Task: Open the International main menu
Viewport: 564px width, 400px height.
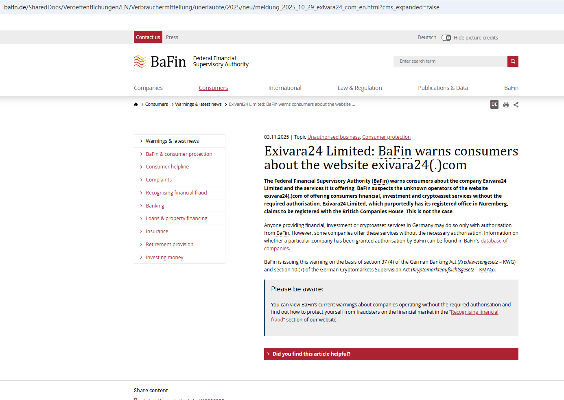Action: [x=285, y=88]
